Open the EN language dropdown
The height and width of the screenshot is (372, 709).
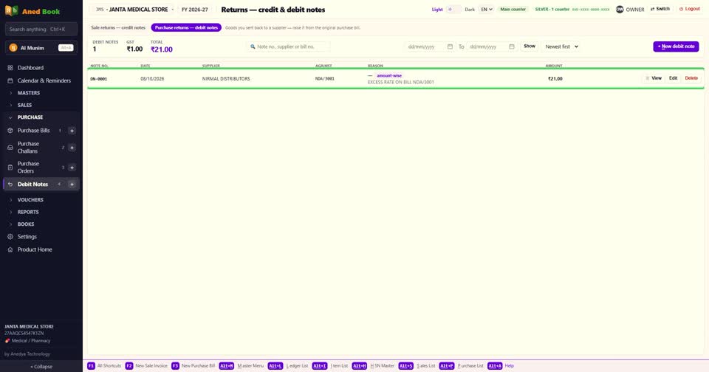tap(486, 10)
